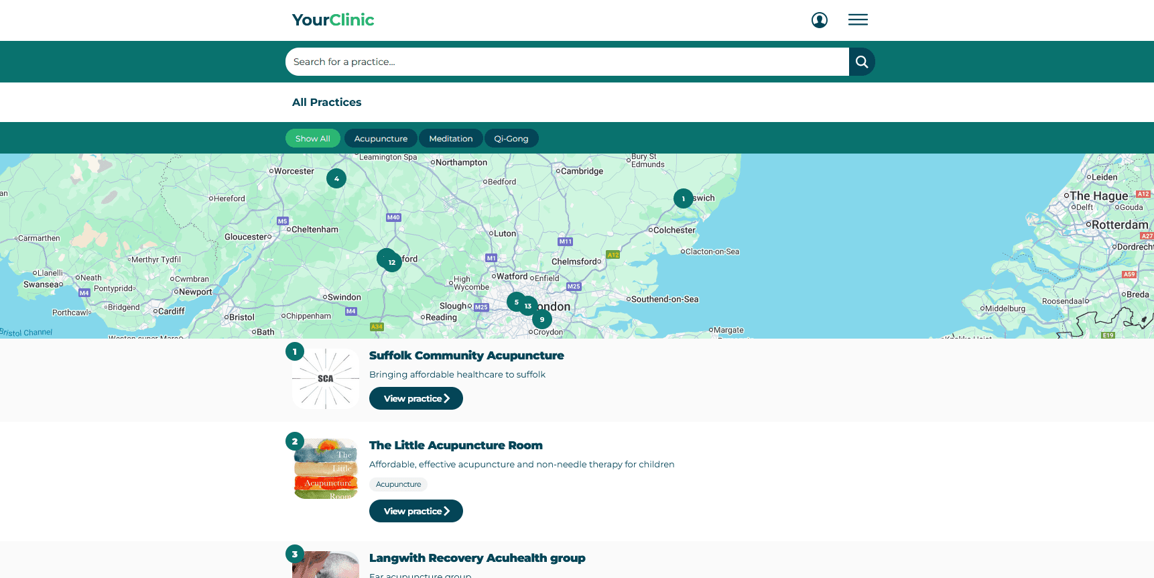View practice for Suffolk Community Acupuncture

click(x=416, y=398)
